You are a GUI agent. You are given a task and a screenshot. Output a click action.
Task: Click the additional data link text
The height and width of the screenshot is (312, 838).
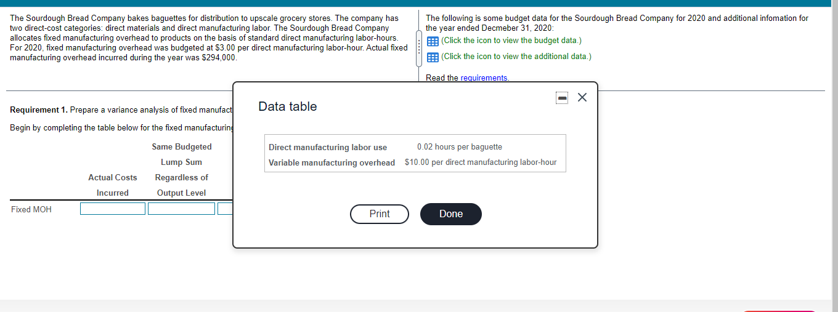(516, 57)
